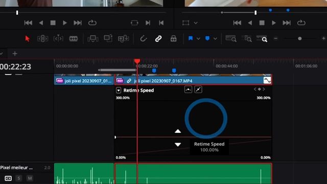Stop playback in source viewer
Screen dimensions: 327x184
[53, 22]
